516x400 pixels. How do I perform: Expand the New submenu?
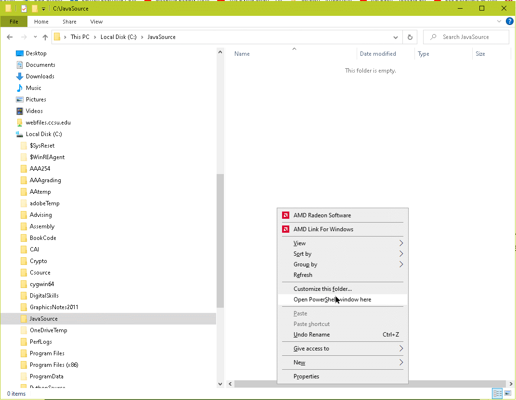click(x=343, y=362)
